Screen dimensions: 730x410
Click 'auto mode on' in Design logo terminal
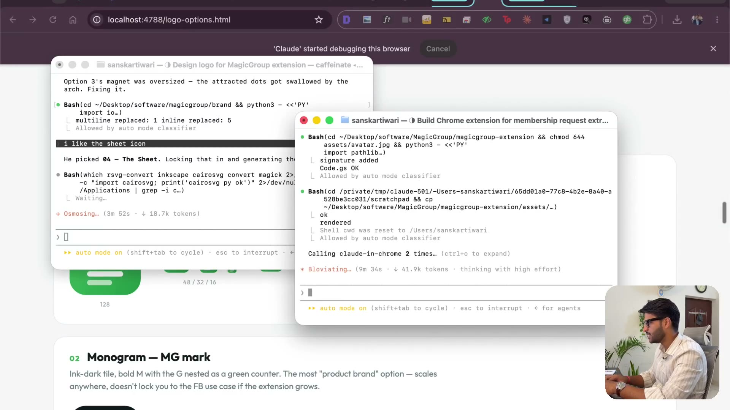(x=99, y=253)
